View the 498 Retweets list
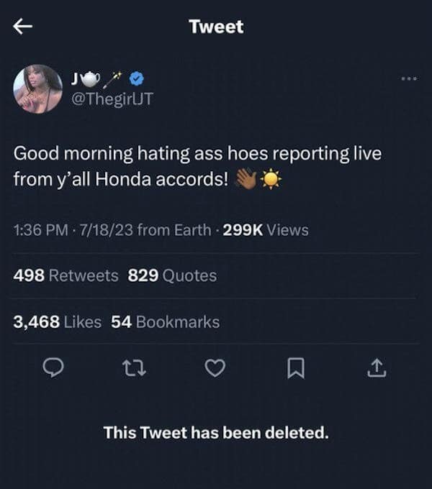This screenshot has width=432, height=489. click(66, 275)
